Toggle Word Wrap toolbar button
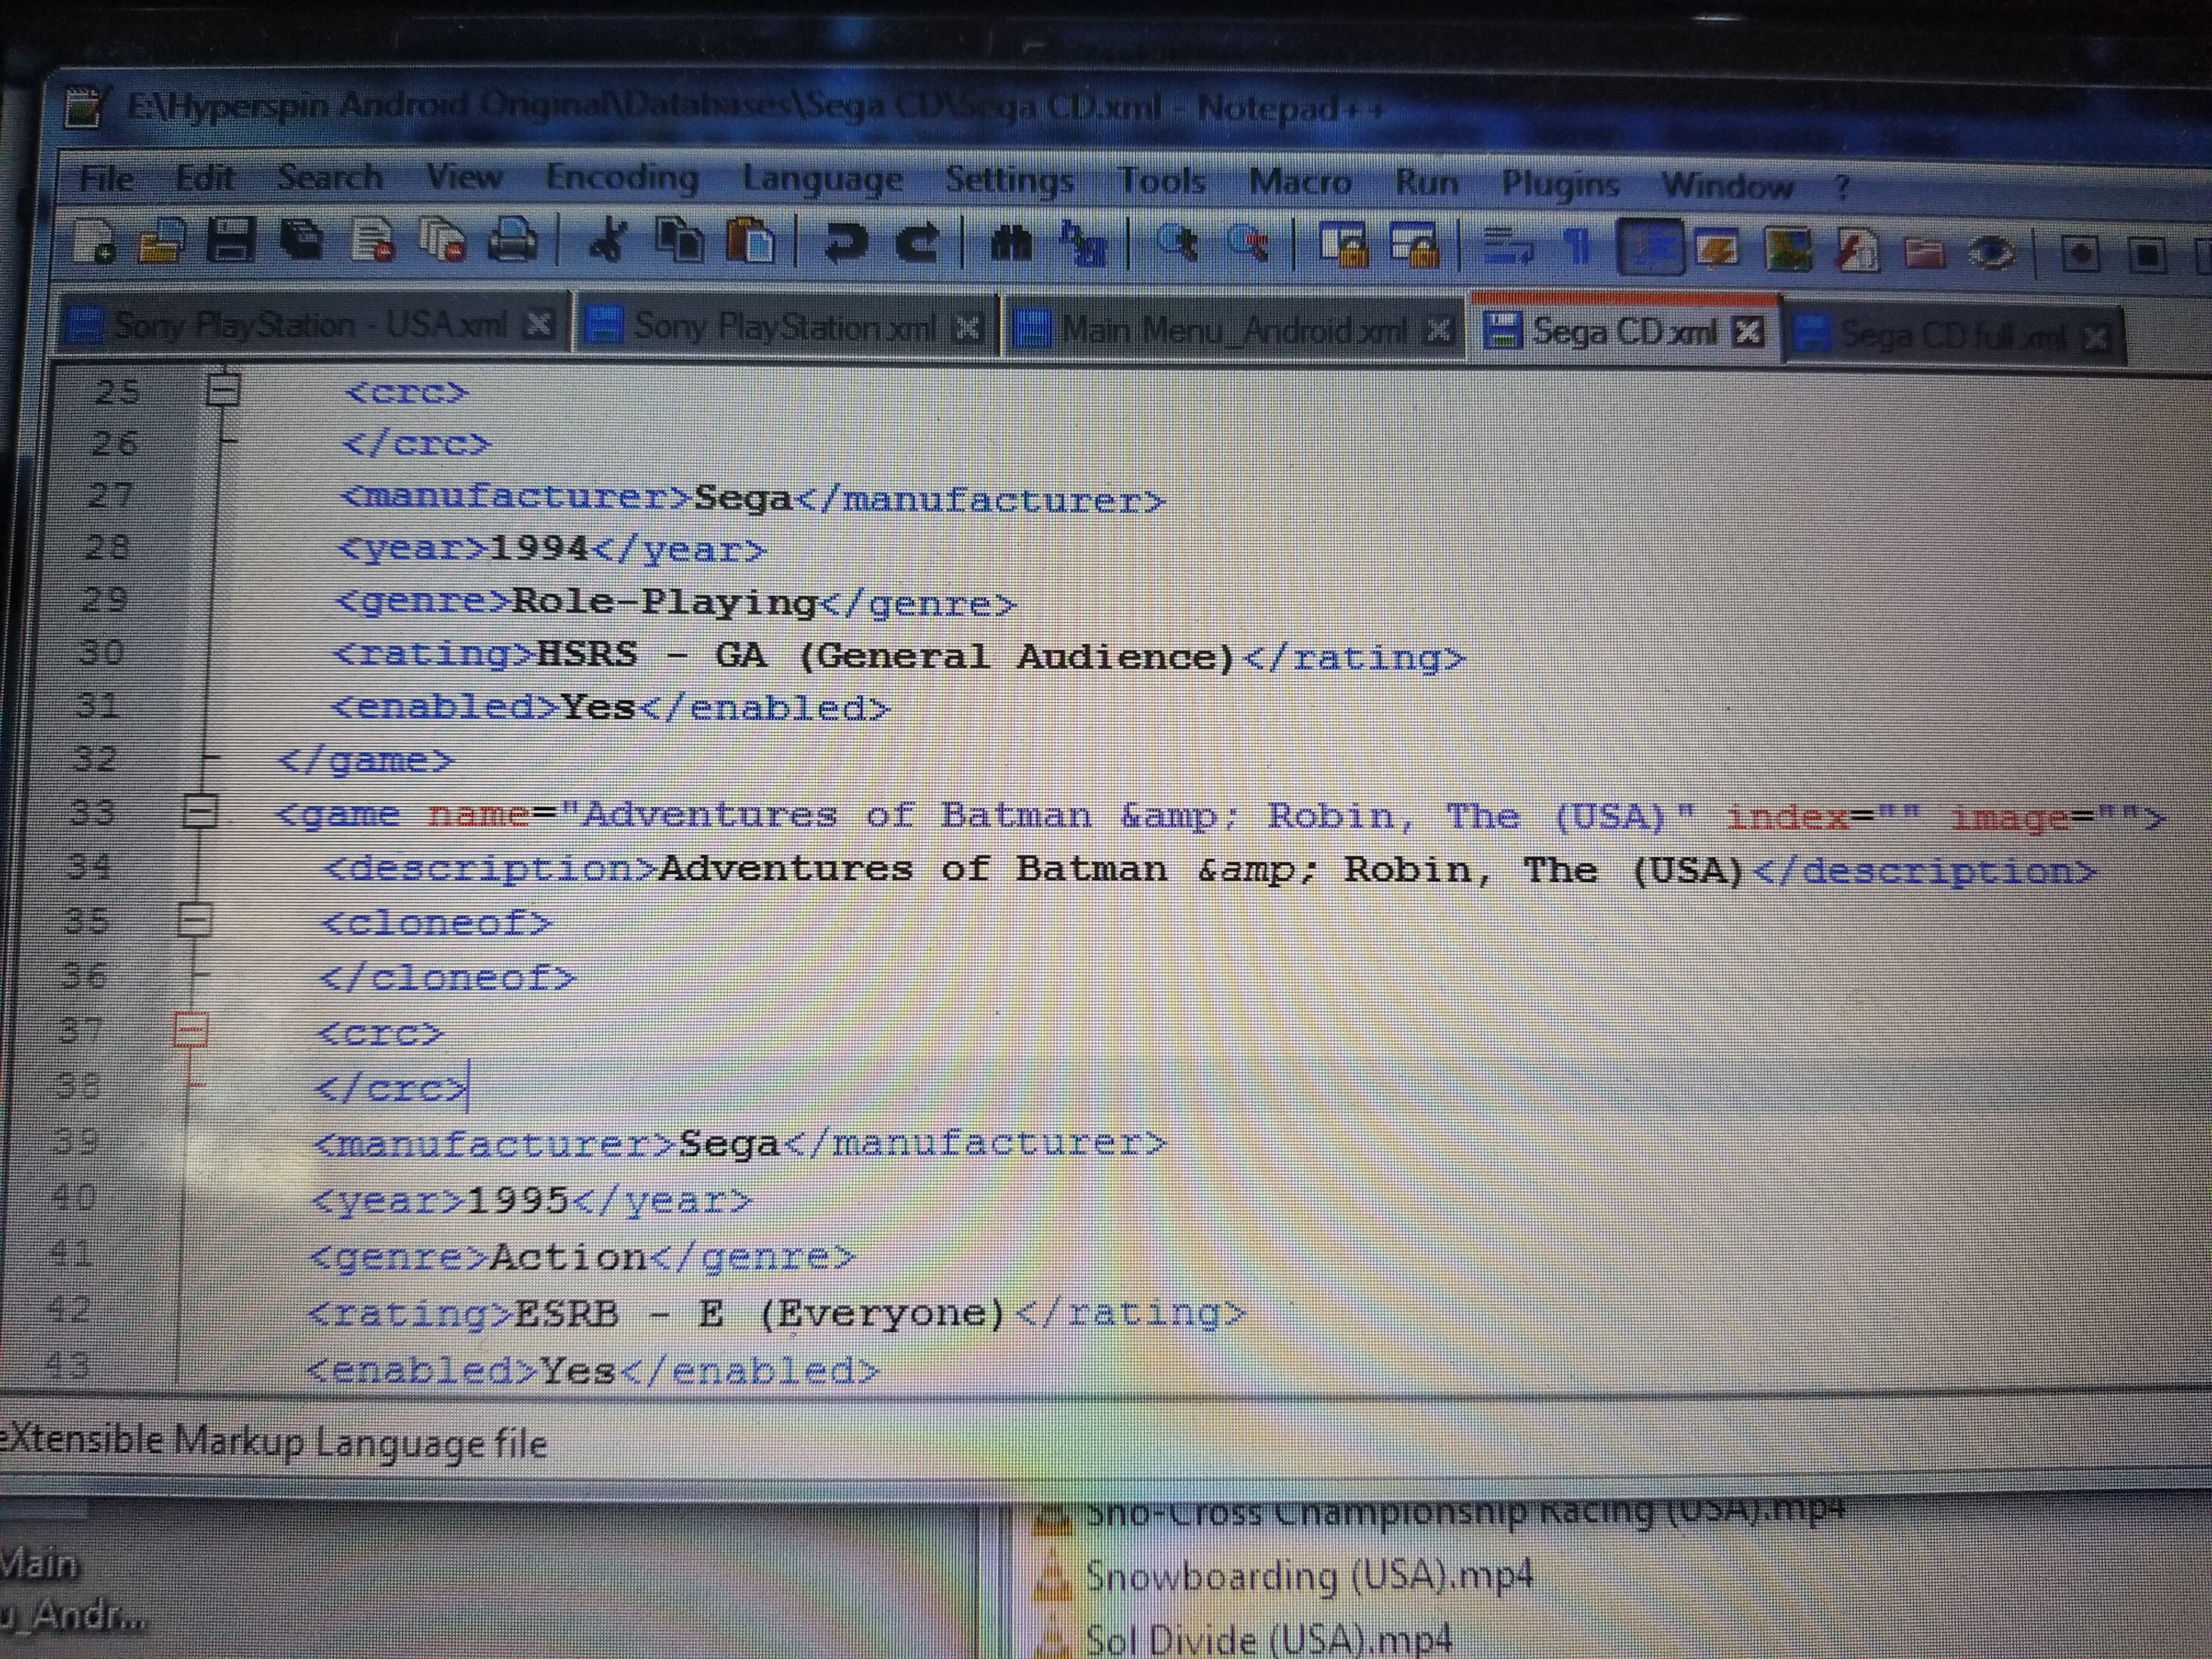 pos(1508,247)
